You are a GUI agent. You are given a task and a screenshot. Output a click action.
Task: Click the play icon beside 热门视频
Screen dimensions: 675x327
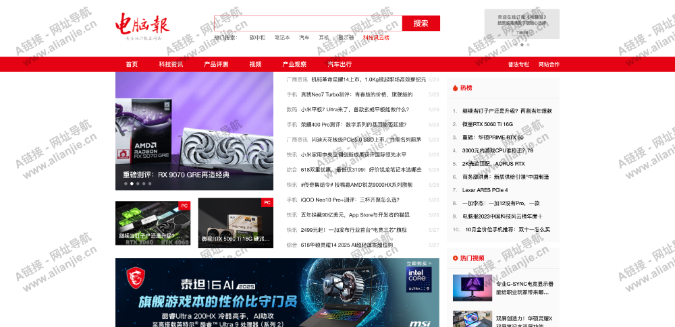pyautogui.click(x=455, y=258)
